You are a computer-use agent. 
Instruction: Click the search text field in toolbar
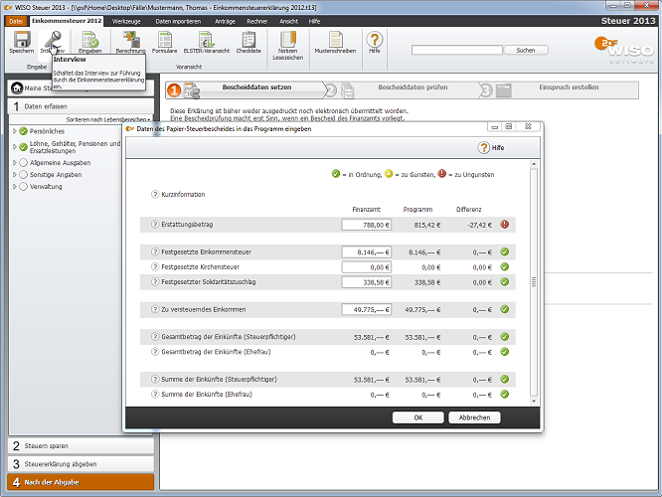click(457, 51)
